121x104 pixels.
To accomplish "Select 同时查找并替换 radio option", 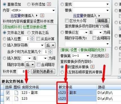I will [x=62, y=67].
